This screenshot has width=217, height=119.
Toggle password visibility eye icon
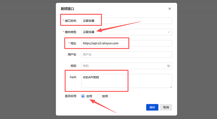click(169, 66)
